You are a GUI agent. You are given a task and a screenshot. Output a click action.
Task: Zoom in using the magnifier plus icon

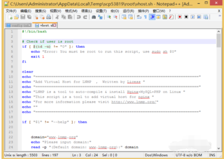[x=109, y=17]
